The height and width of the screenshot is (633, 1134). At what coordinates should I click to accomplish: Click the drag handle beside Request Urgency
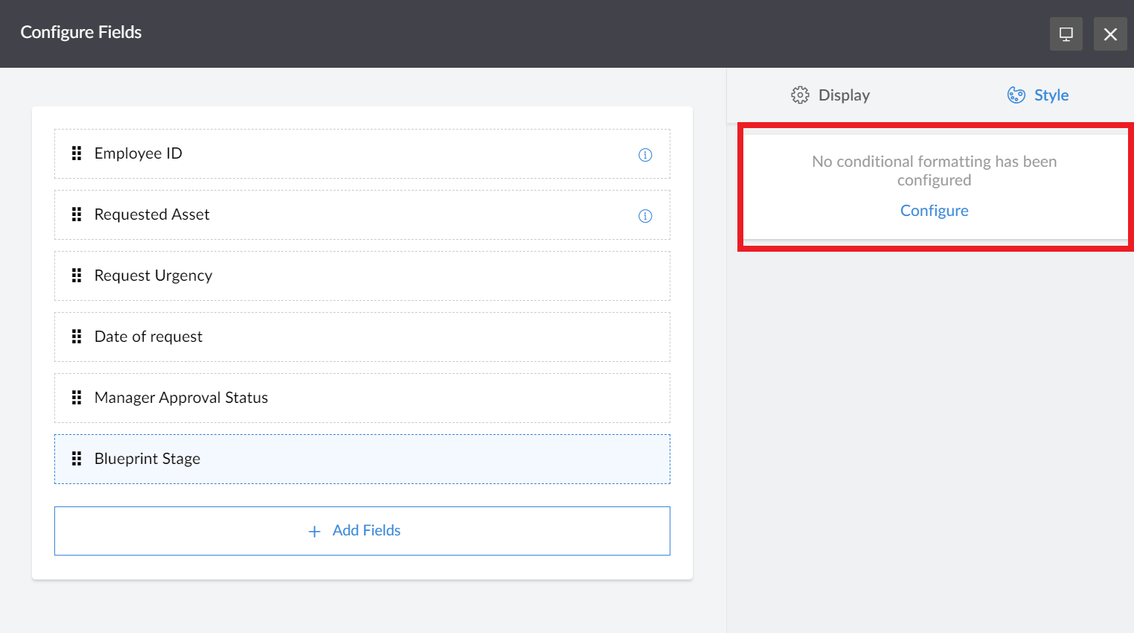pos(75,276)
